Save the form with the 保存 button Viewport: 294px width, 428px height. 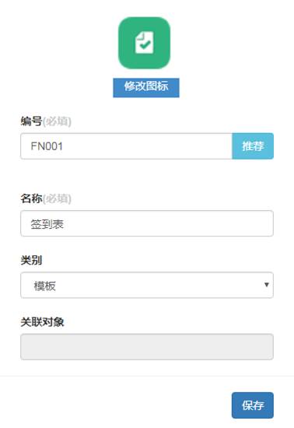tap(253, 405)
